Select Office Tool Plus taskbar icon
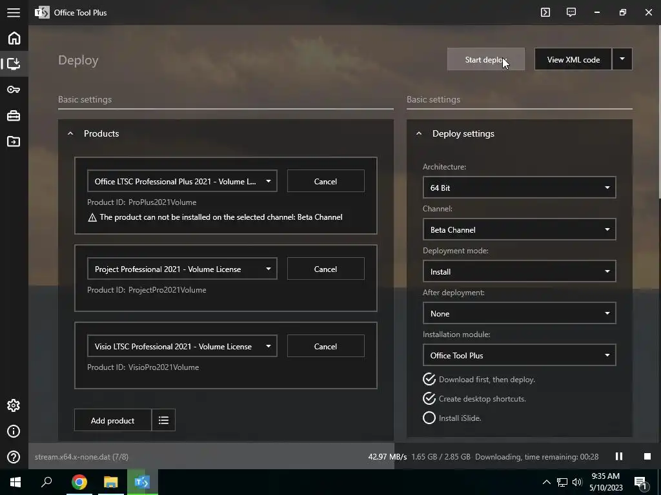This screenshot has height=495, width=661. coord(142,482)
